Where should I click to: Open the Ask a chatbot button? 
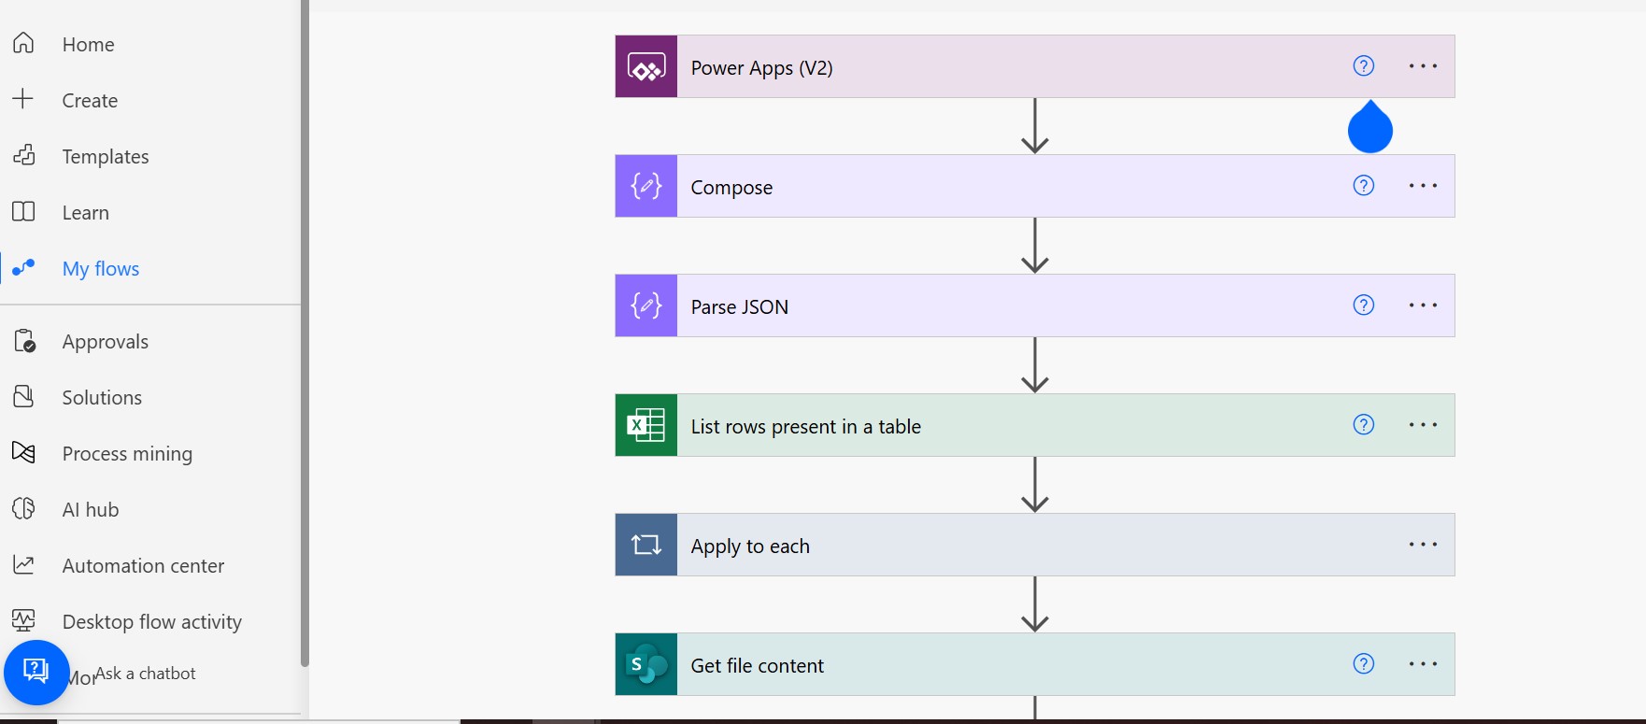[36, 672]
